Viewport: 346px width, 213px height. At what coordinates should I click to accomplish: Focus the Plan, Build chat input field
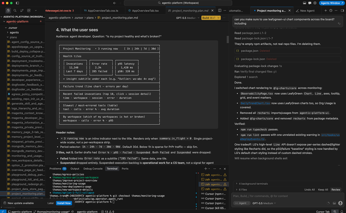[288, 196]
